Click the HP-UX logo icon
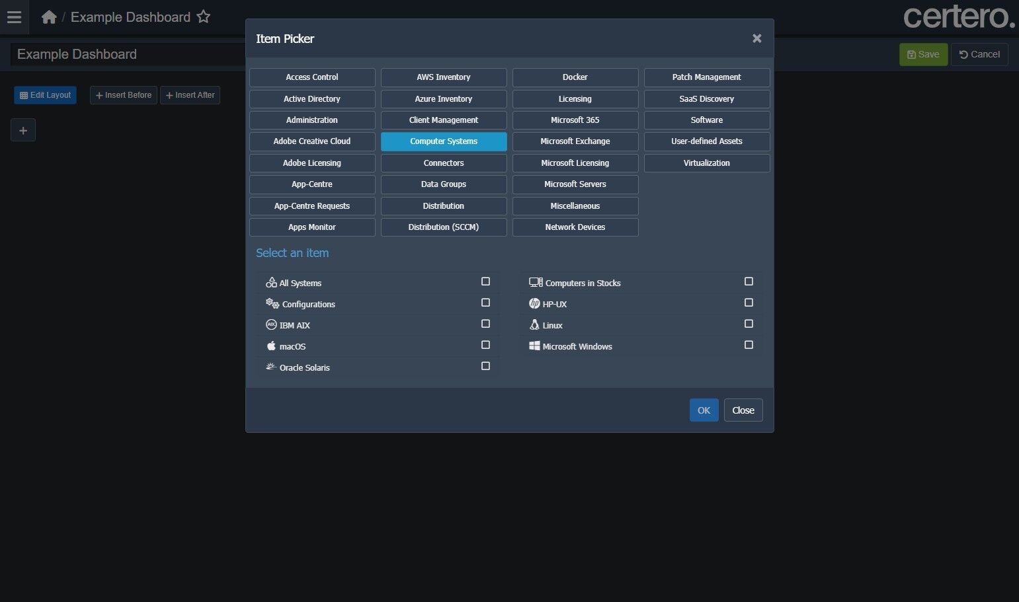Viewport: 1019px width, 602px height. (x=534, y=303)
